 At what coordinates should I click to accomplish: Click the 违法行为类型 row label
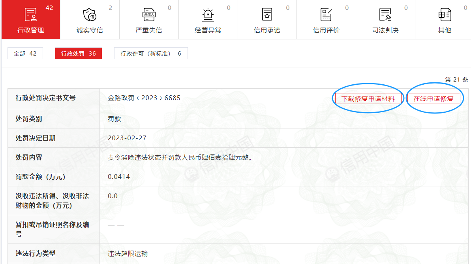tap(36, 253)
